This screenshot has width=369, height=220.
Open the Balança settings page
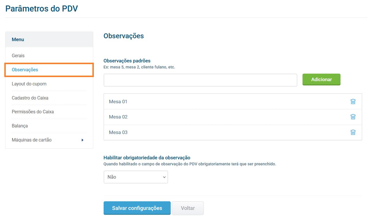[20, 126]
